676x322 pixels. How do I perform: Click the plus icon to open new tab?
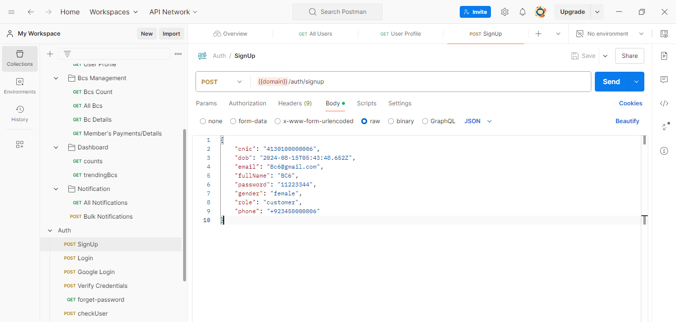click(x=538, y=34)
